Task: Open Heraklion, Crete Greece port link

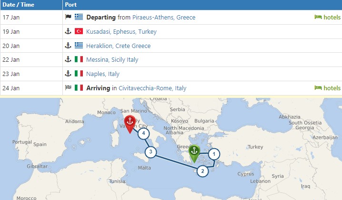Action: point(118,46)
